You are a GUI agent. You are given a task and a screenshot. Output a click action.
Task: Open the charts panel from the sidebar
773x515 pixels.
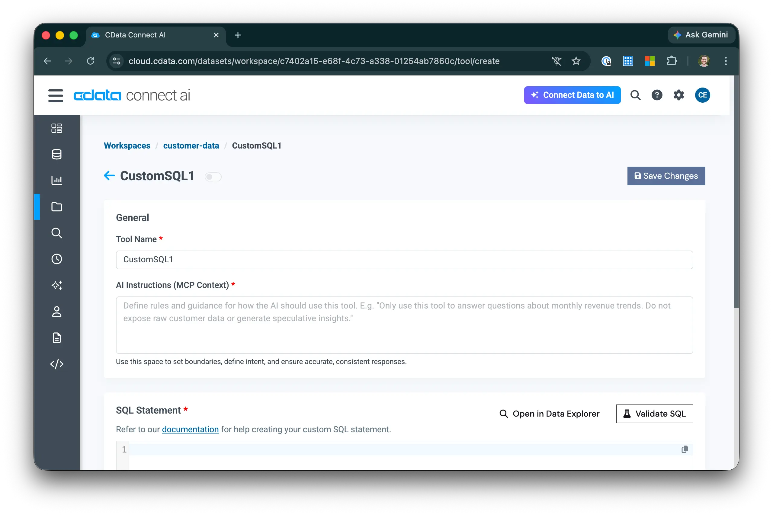57,180
